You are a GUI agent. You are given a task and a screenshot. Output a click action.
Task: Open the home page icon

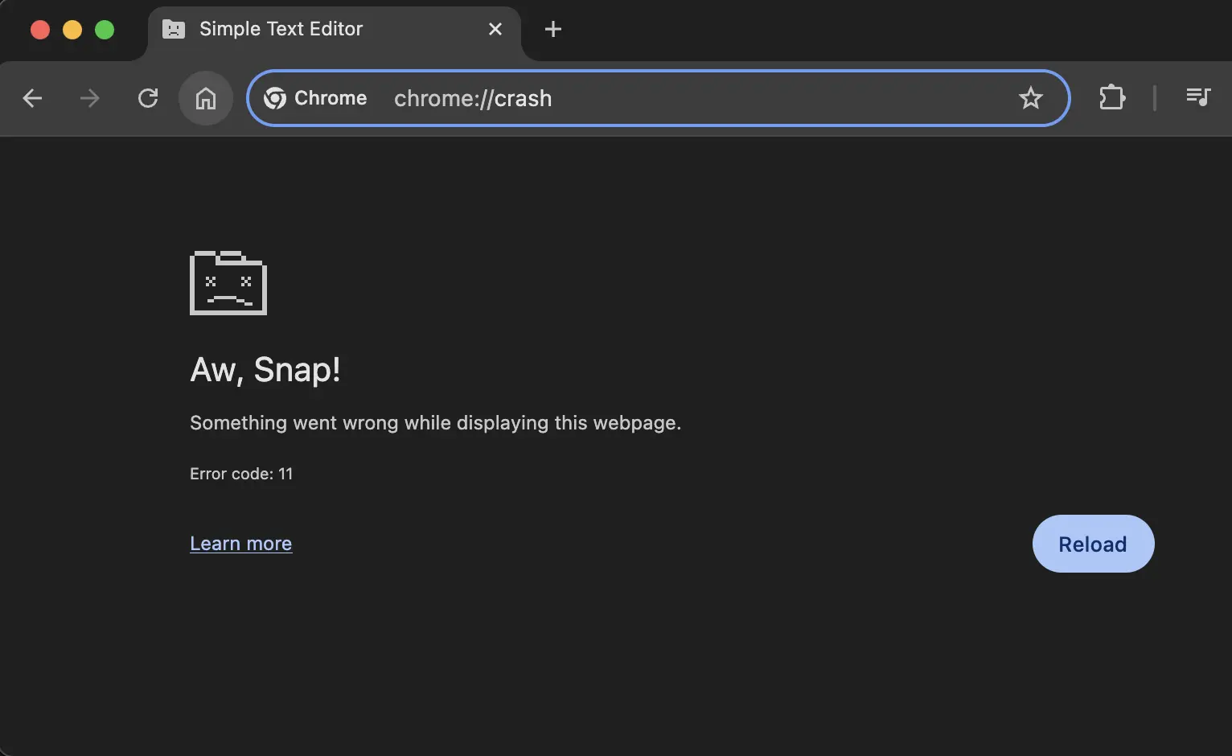point(205,98)
